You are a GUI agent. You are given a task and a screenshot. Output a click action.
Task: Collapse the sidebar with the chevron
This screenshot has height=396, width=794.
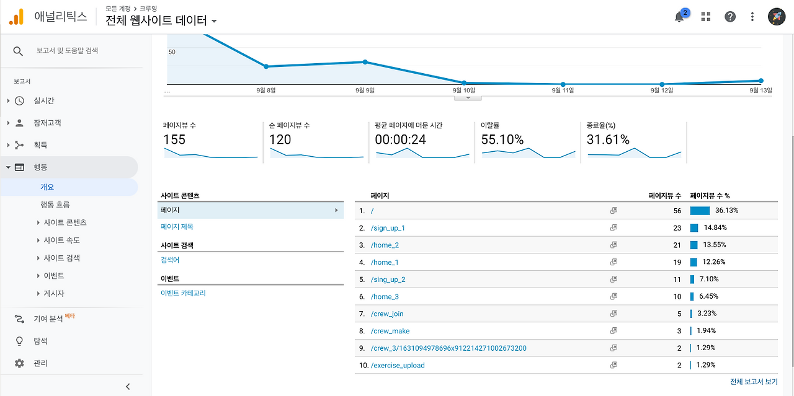tap(128, 386)
